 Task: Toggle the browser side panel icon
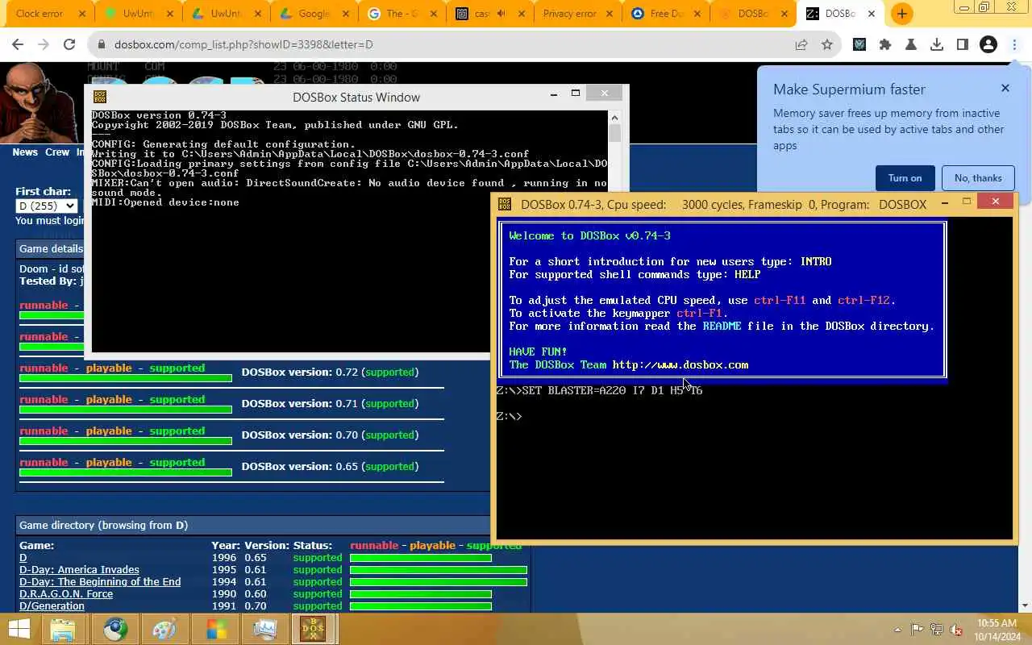point(963,45)
